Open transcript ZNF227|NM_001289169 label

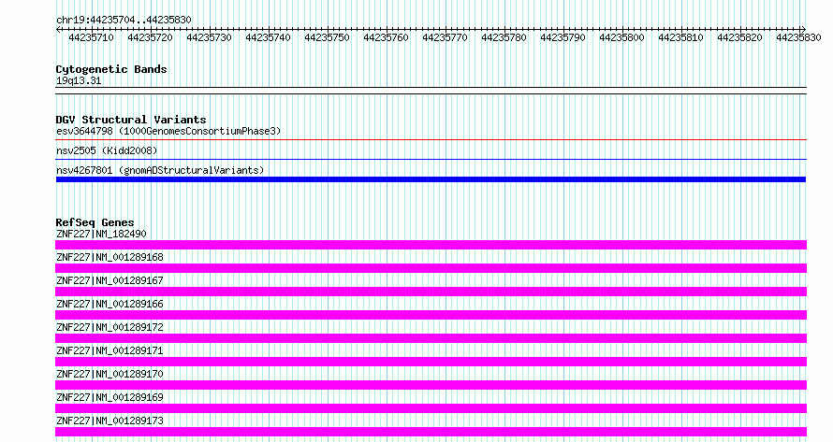pyautogui.click(x=110, y=397)
